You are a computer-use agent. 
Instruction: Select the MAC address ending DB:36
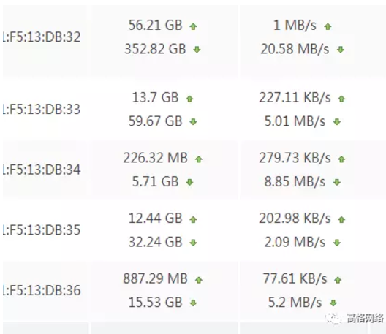(42, 290)
